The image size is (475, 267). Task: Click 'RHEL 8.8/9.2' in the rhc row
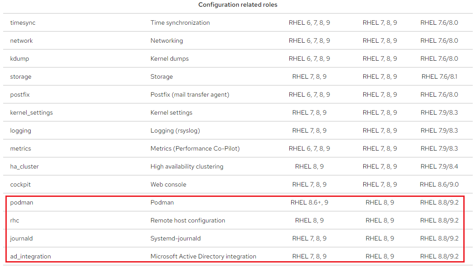439,220
